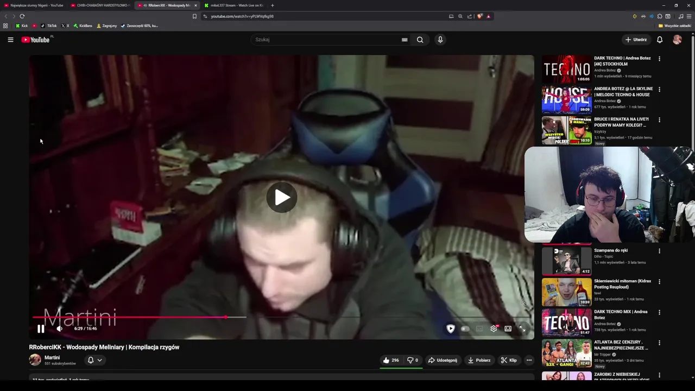Open BRUCE I RENATKA NA LIVE video thumbnail
Image resolution: width=695 pixels, height=391 pixels.
[x=566, y=130]
